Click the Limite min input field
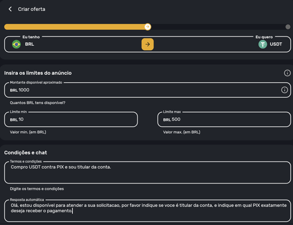The width and height of the screenshot is (293, 225). point(70,119)
